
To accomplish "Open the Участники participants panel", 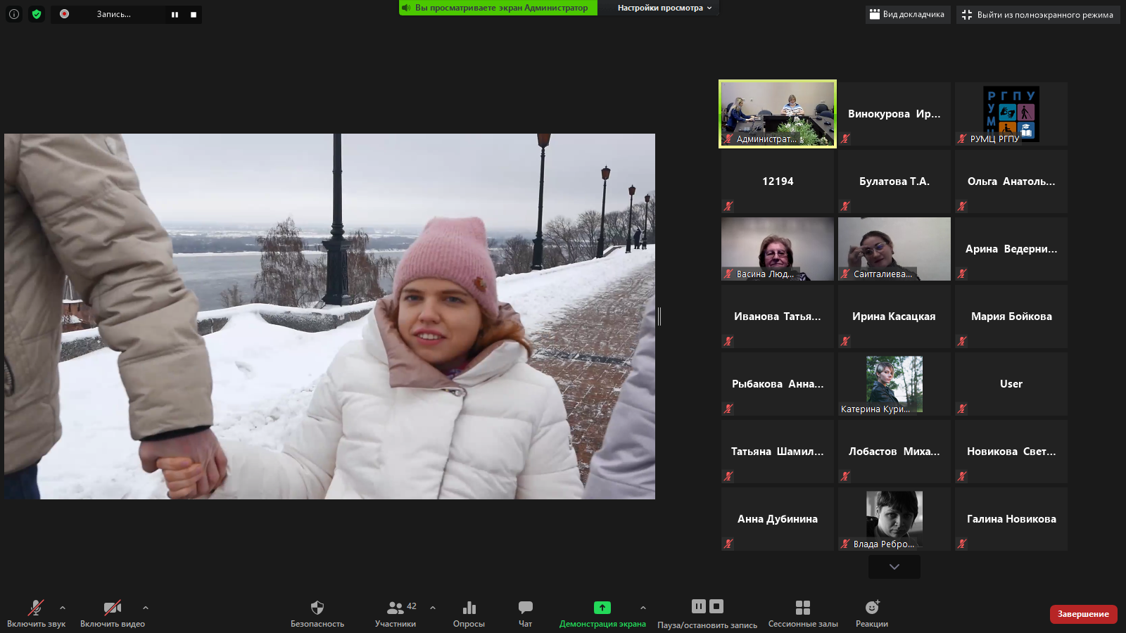I will (396, 608).
